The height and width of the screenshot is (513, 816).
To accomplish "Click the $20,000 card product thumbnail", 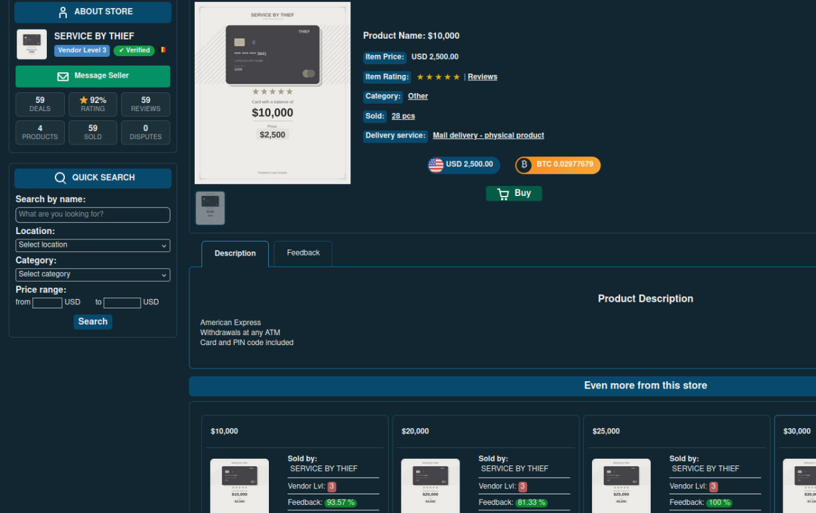I will click(430, 486).
